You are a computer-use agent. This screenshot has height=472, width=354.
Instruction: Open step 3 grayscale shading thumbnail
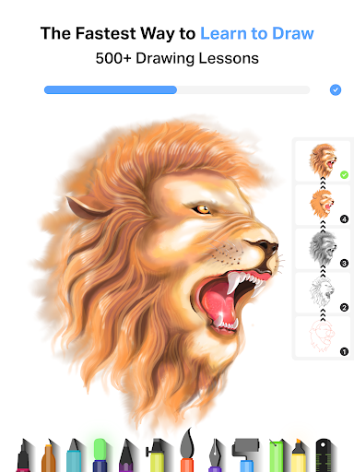[x=323, y=249]
